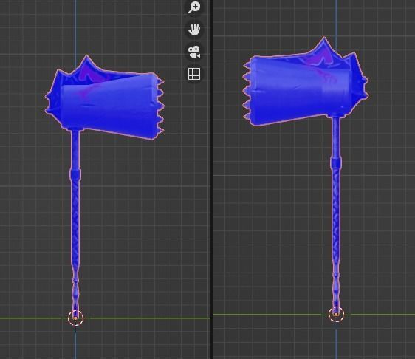Toggle the camera view icon

[x=194, y=52]
